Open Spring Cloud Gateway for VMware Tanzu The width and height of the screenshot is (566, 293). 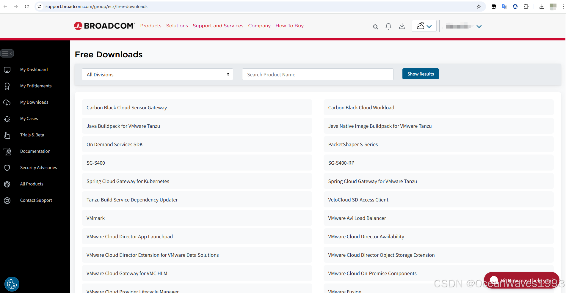point(438,181)
